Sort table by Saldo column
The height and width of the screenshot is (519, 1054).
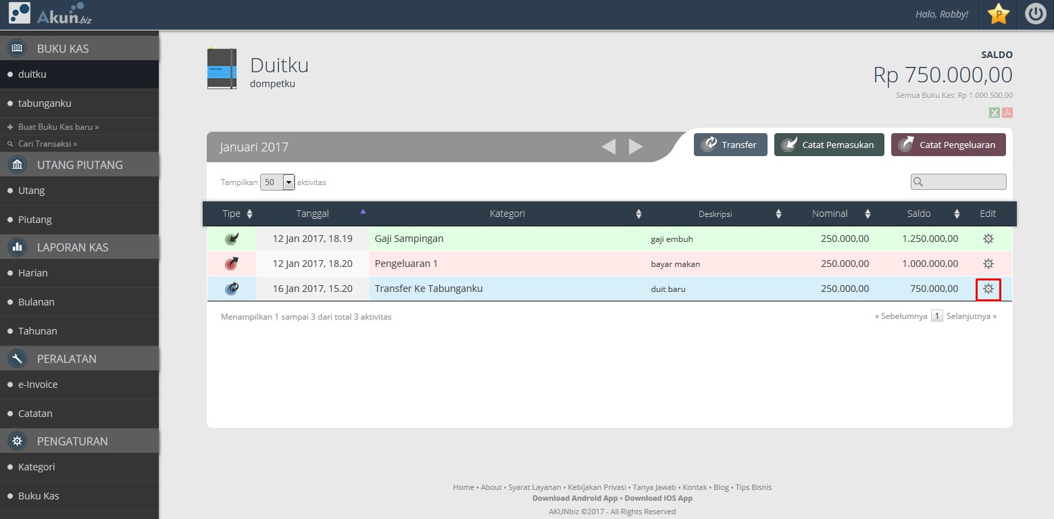(x=919, y=214)
